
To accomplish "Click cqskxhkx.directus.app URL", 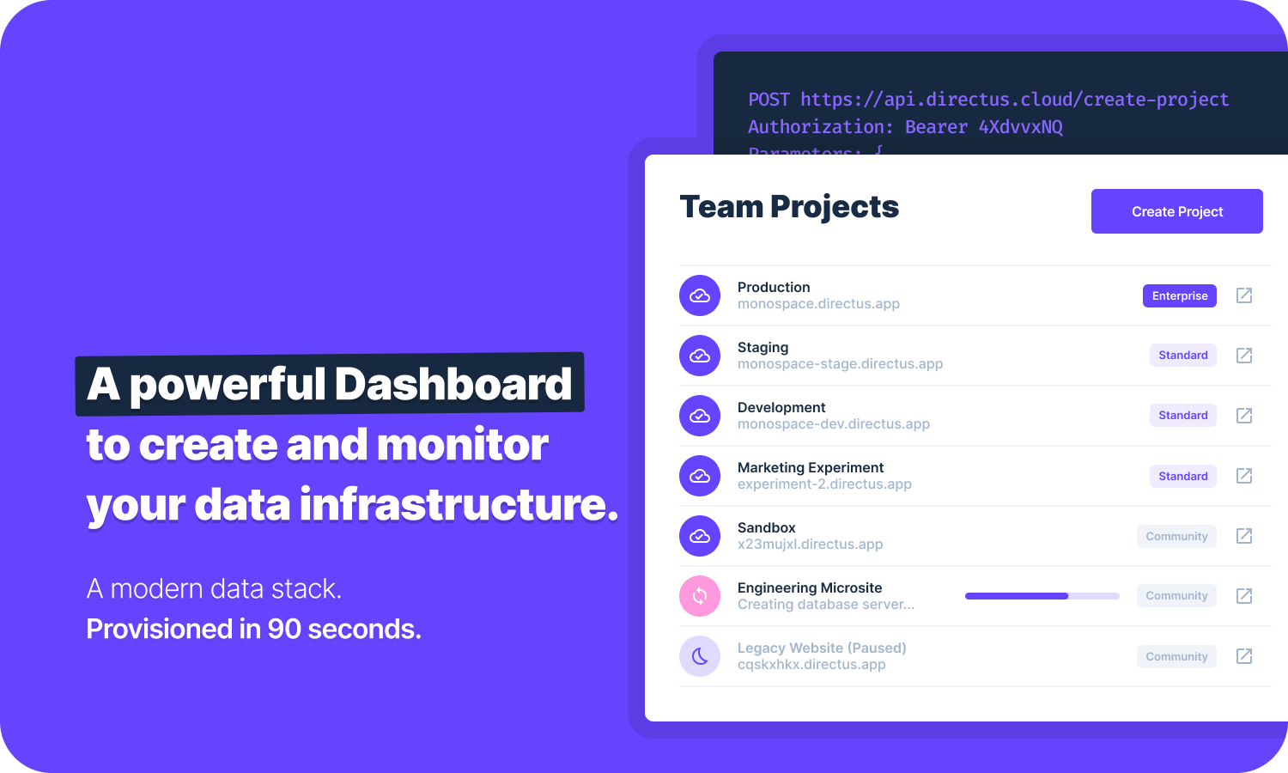I will point(811,665).
